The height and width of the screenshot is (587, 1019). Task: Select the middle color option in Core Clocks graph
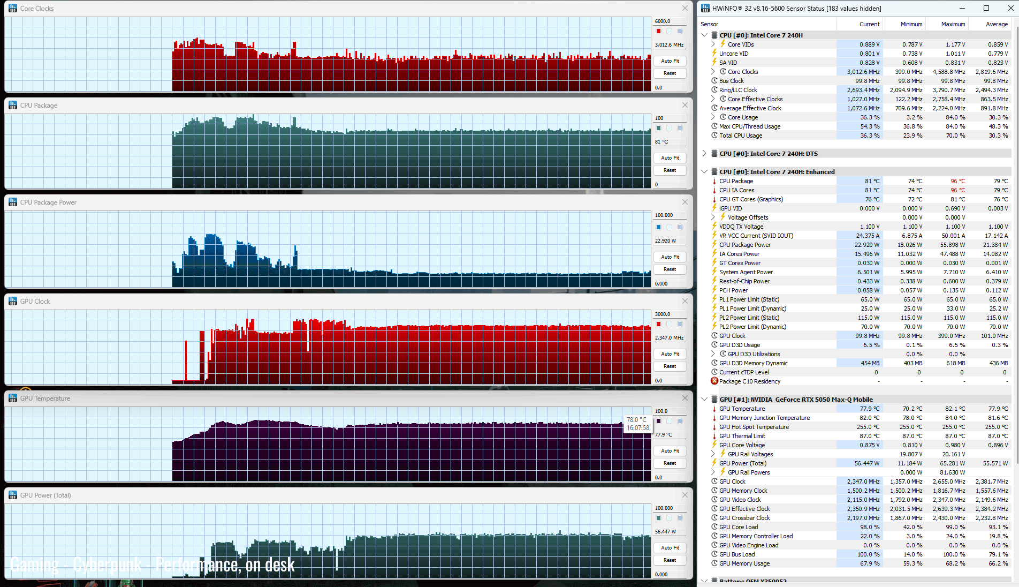(669, 31)
